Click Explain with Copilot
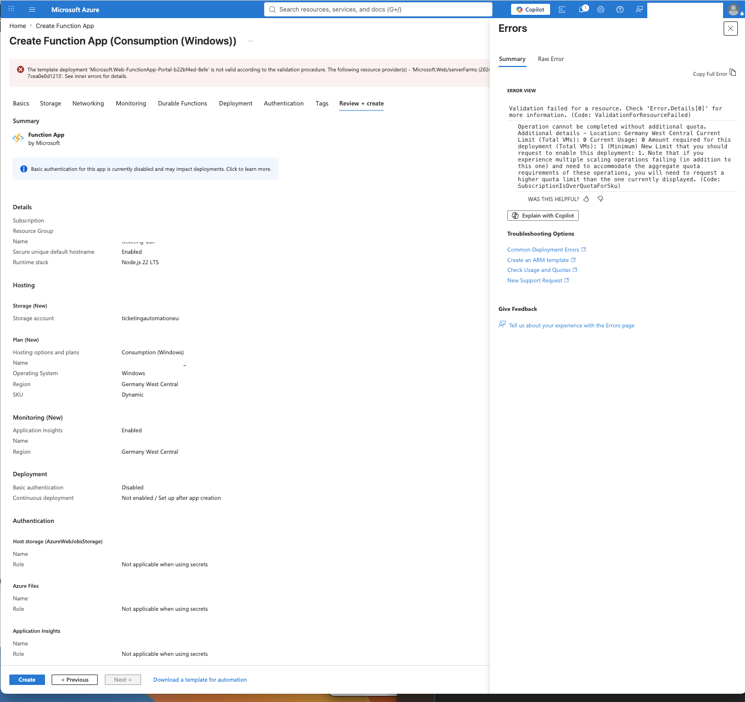 [x=543, y=216]
